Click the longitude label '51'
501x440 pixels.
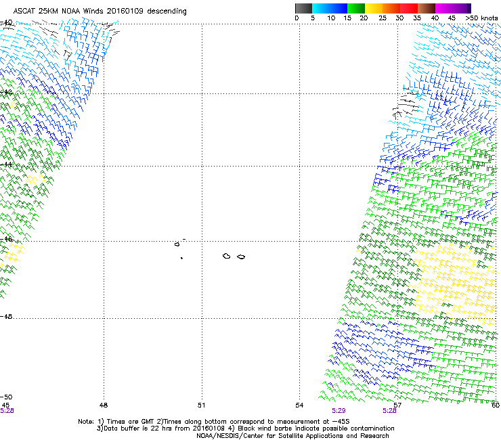pos(201,405)
